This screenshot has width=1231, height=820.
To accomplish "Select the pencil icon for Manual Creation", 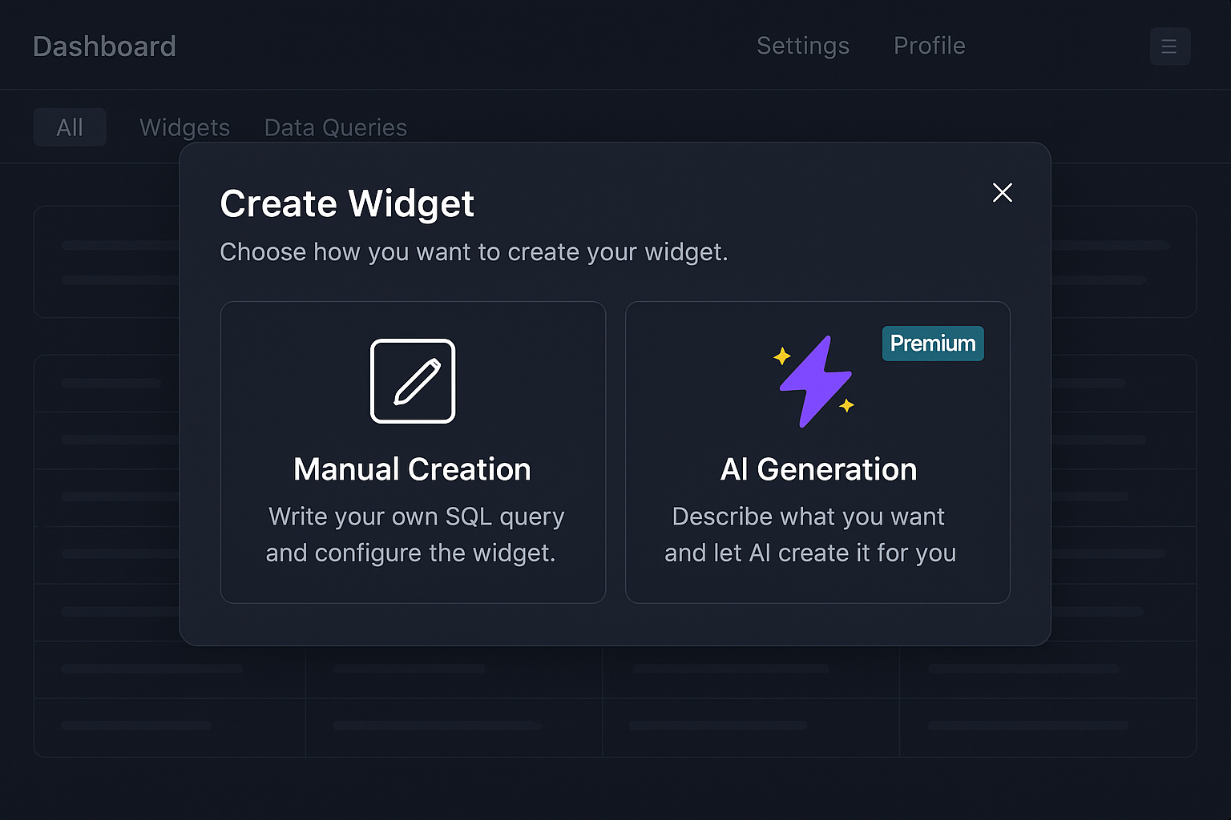I will [412, 381].
